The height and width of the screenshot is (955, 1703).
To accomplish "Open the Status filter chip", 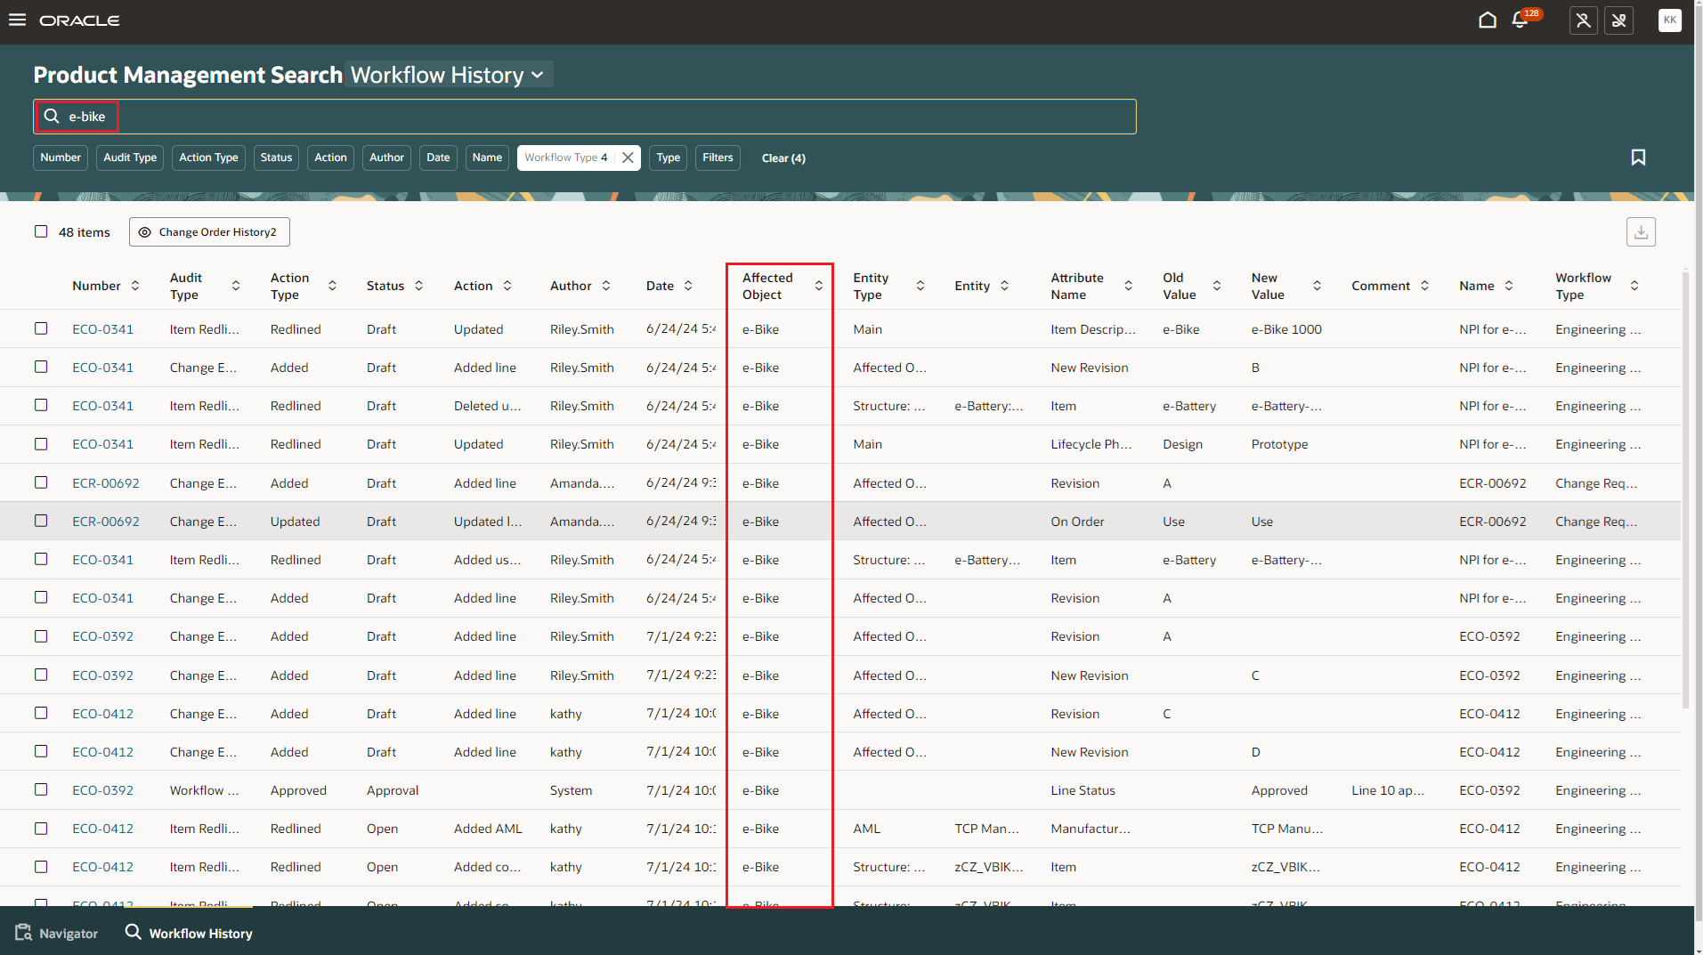I will coord(276,158).
